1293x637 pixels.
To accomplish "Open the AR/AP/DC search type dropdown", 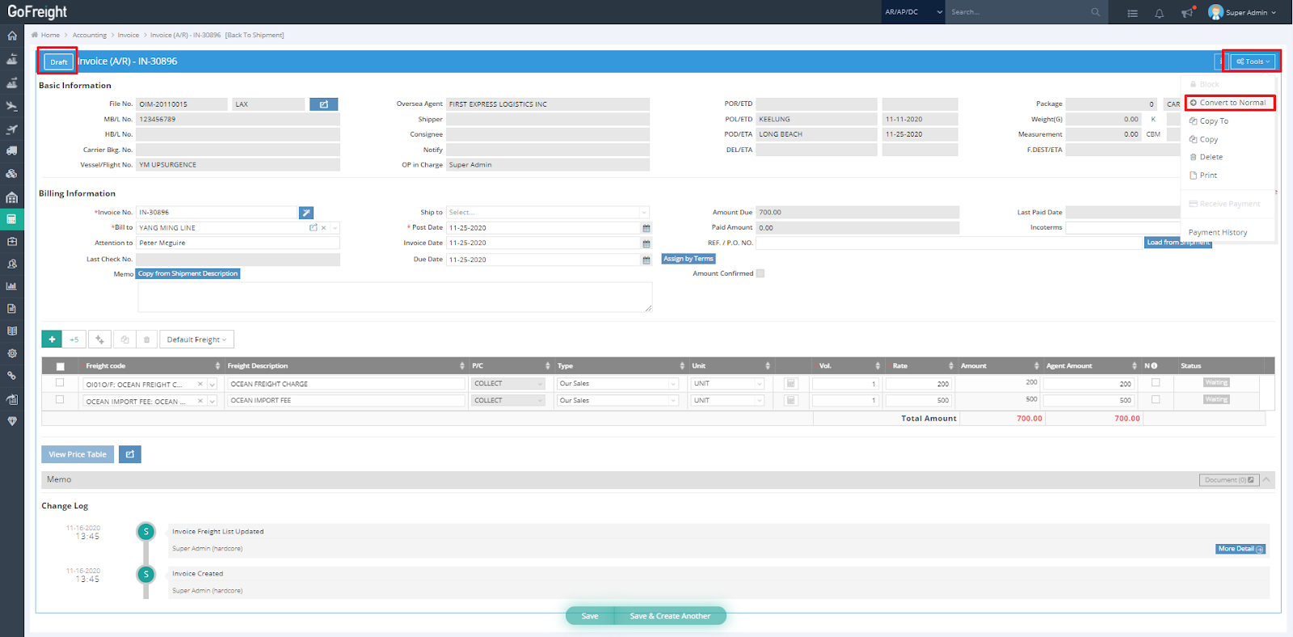I will [x=913, y=12].
